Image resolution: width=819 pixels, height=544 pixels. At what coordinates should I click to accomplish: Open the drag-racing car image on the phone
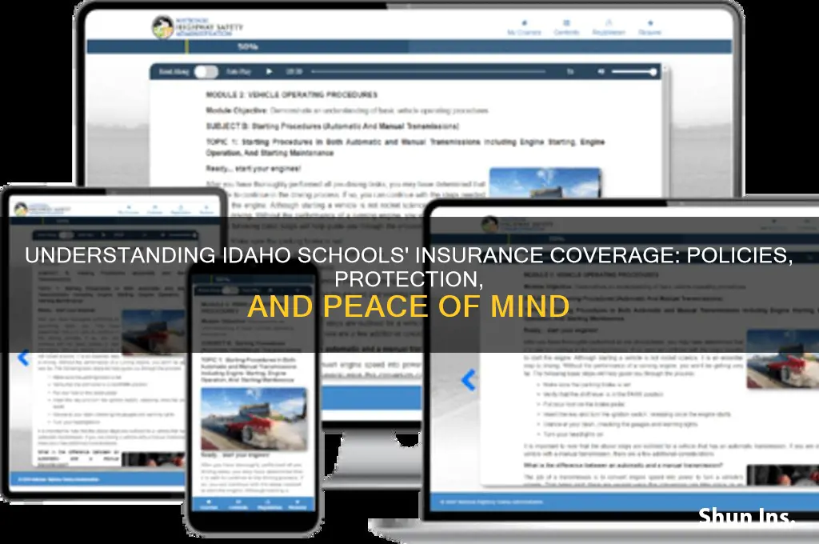pos(254,419)
